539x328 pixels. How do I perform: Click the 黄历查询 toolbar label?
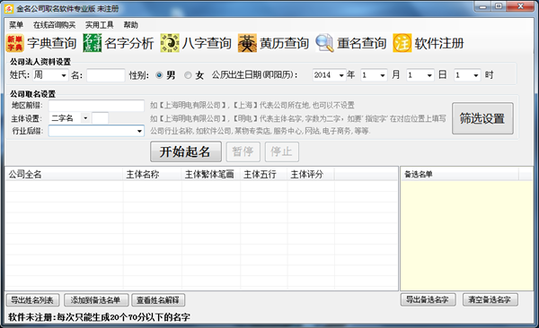tap(284, 43)
